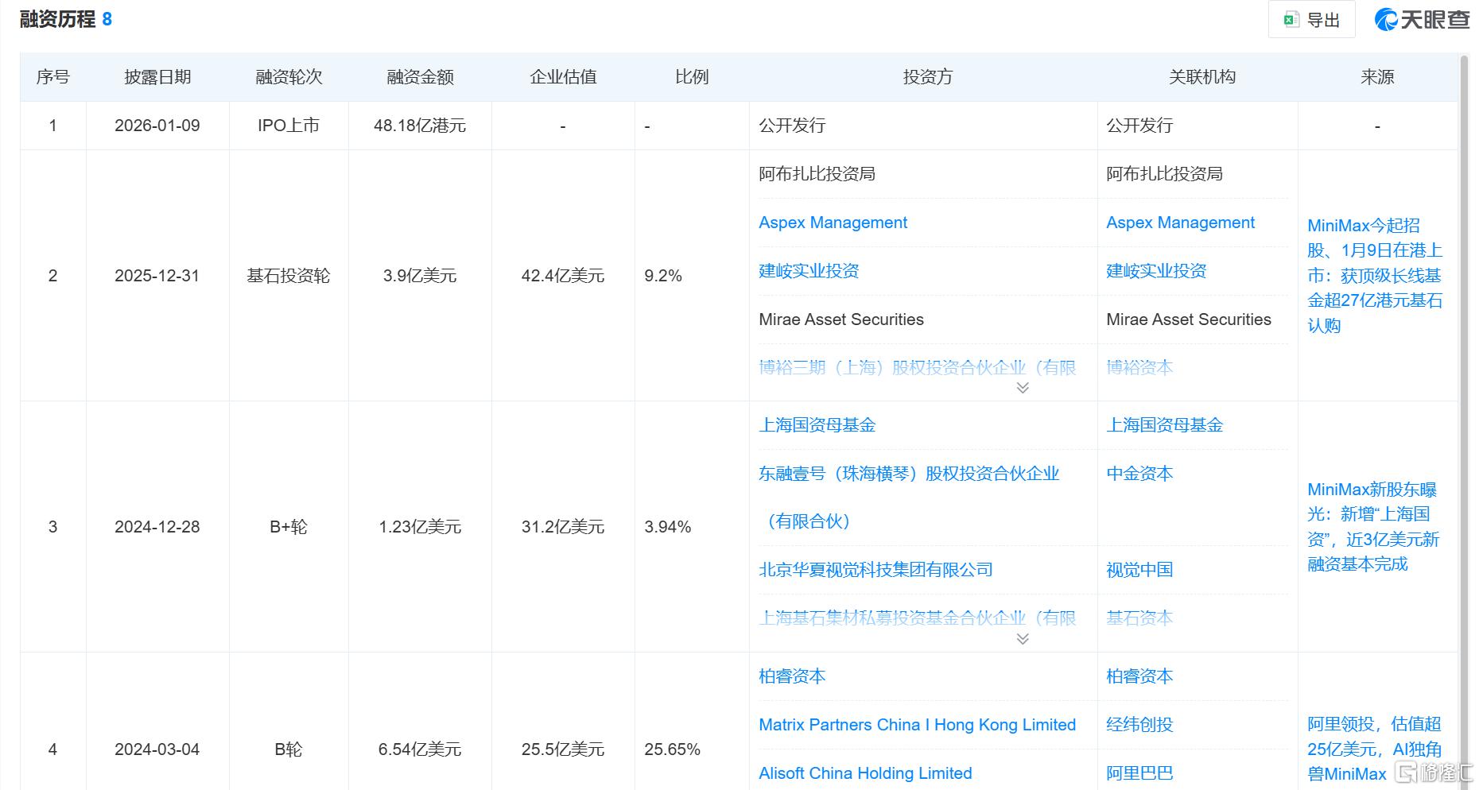Click the 企业估值 column header

pyautogui.click(x=563, y=77)
